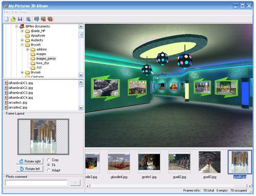The width and height of the screenshot is (256, 196).
Task: Click the Save floppy disk icon
Action: [x=20, y=19]
